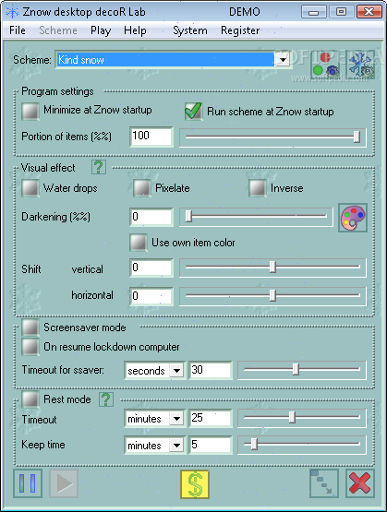Image resolution: width=387 pixels, height=512 pixels.
Task: Uncheck Run scheme at Znow startup
Action: coord(194,112)
